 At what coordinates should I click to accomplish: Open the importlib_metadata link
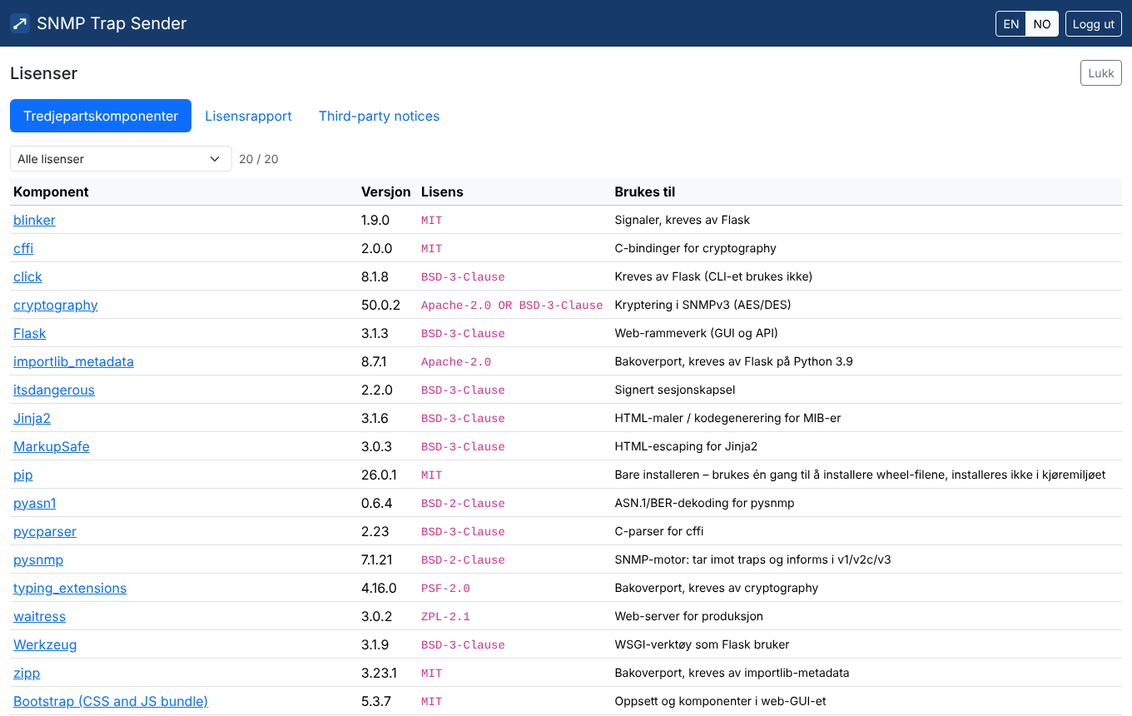tap(73, 361)
